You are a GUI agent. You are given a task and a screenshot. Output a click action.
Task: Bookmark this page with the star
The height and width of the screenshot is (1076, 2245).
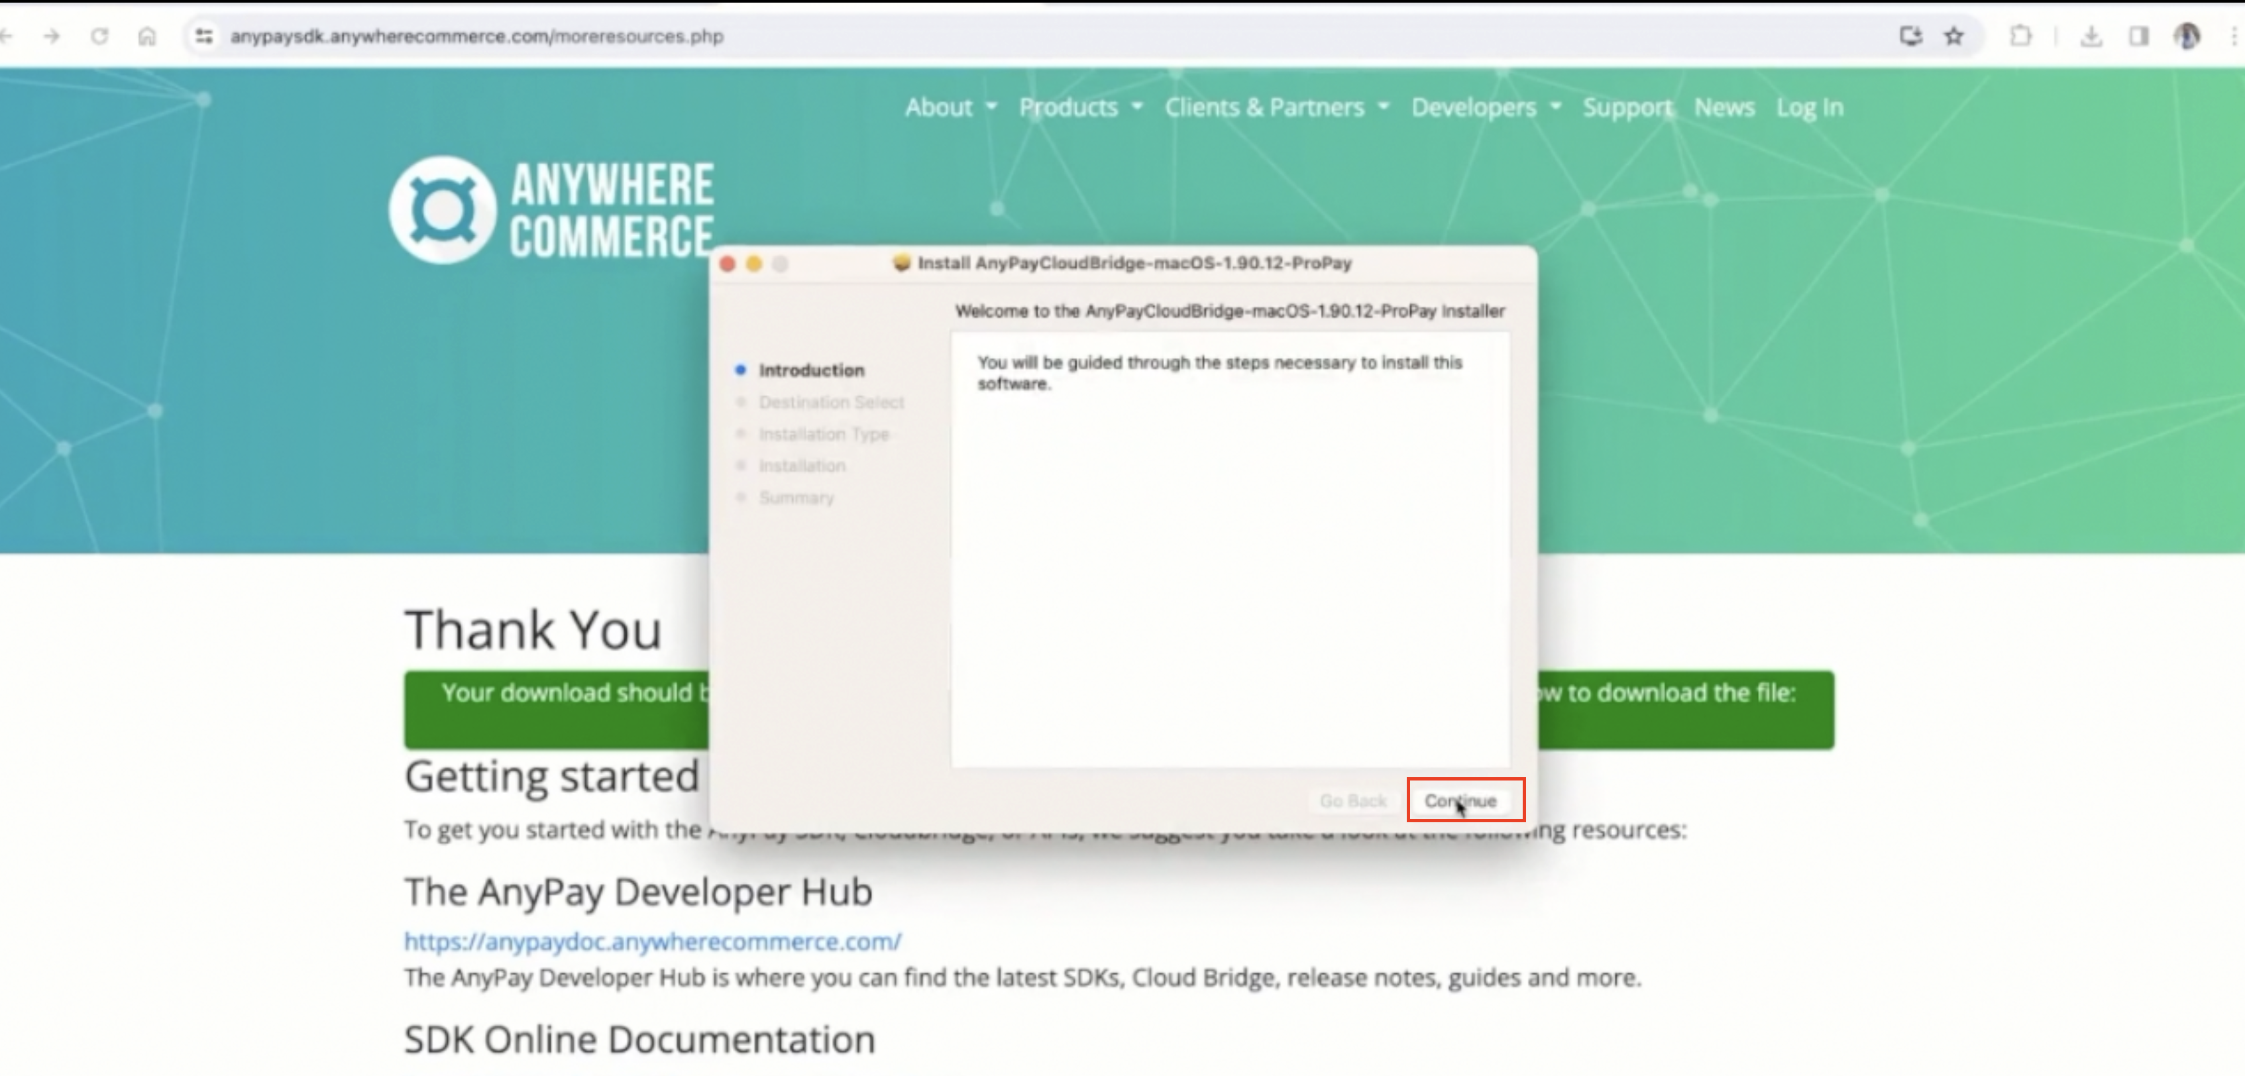[1954, 36]
